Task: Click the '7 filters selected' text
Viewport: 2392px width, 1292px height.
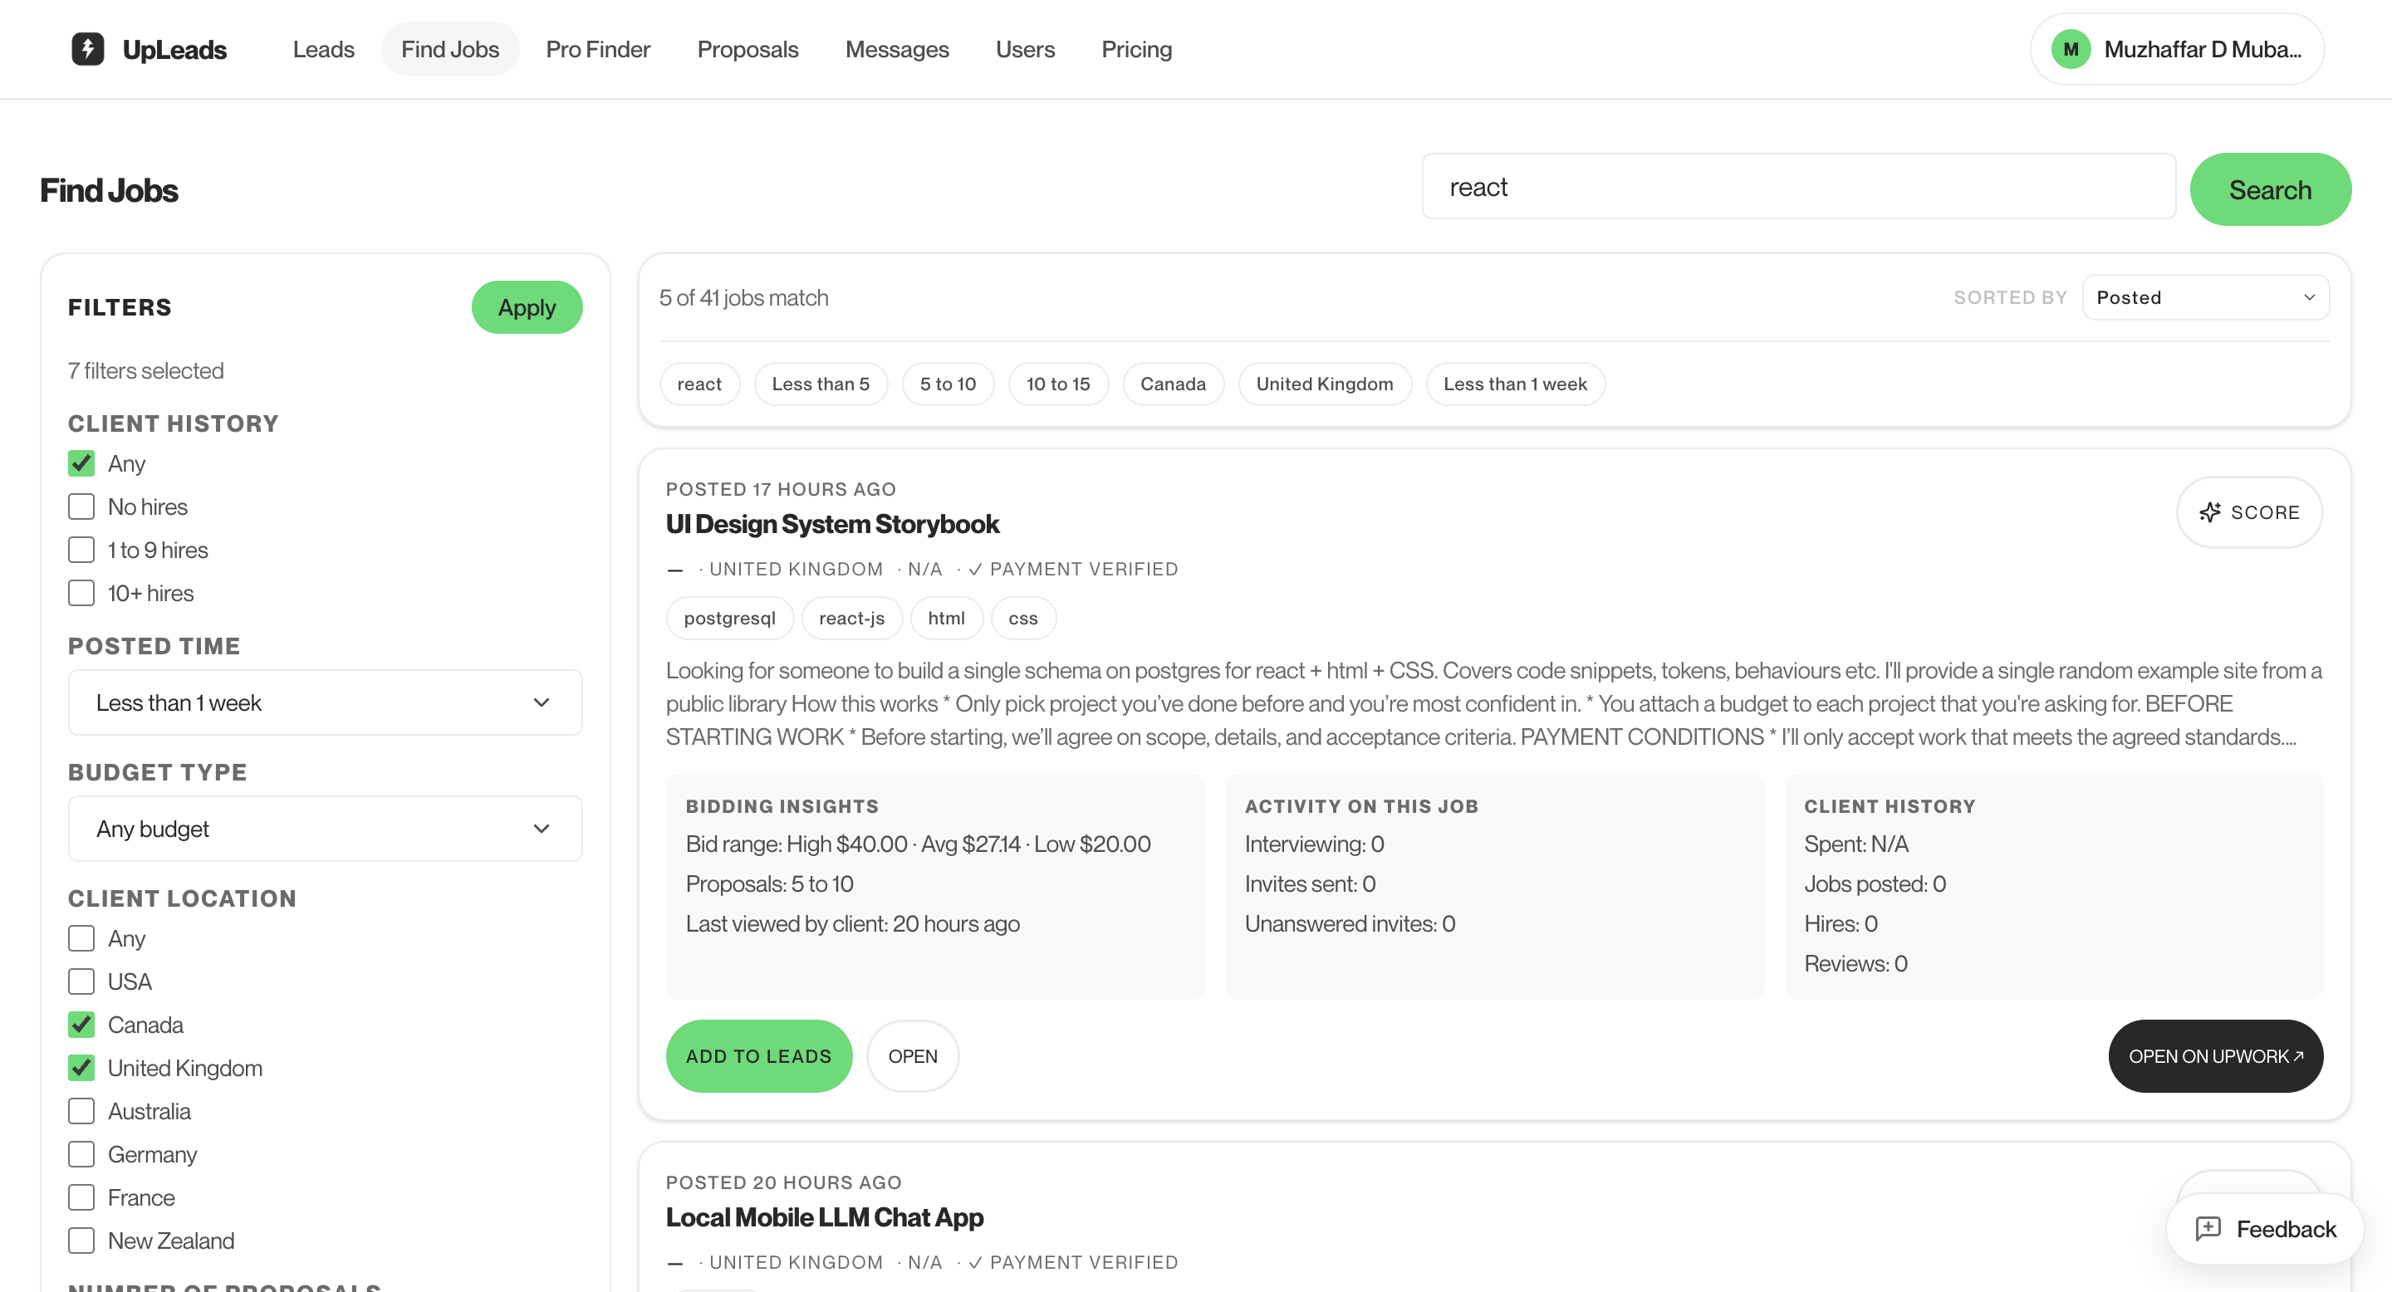Action: coord(146,370)
